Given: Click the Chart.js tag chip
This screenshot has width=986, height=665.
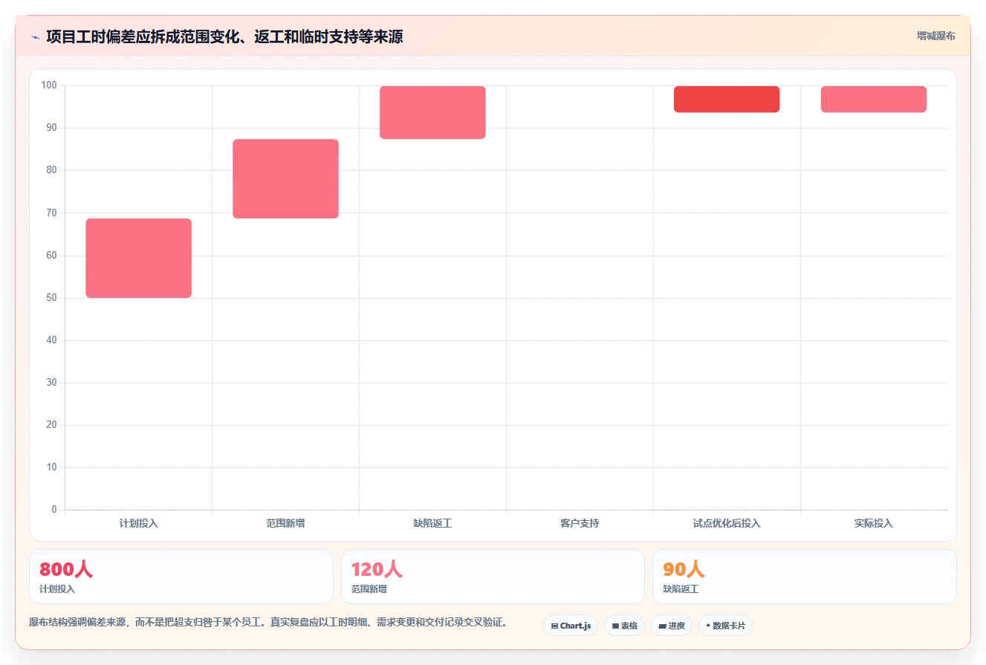Looking at the screenshot, I should (x=571, y=626).
